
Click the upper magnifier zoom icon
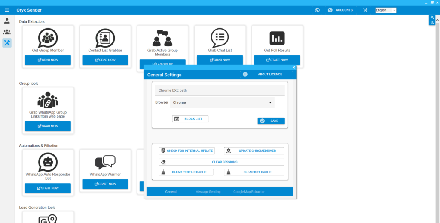point(432,18)
